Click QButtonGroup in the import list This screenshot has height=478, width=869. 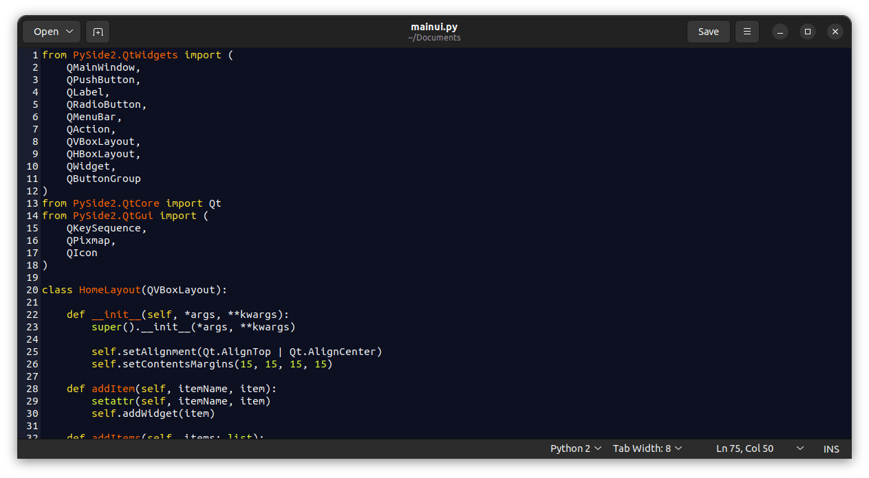click(103, 179)
